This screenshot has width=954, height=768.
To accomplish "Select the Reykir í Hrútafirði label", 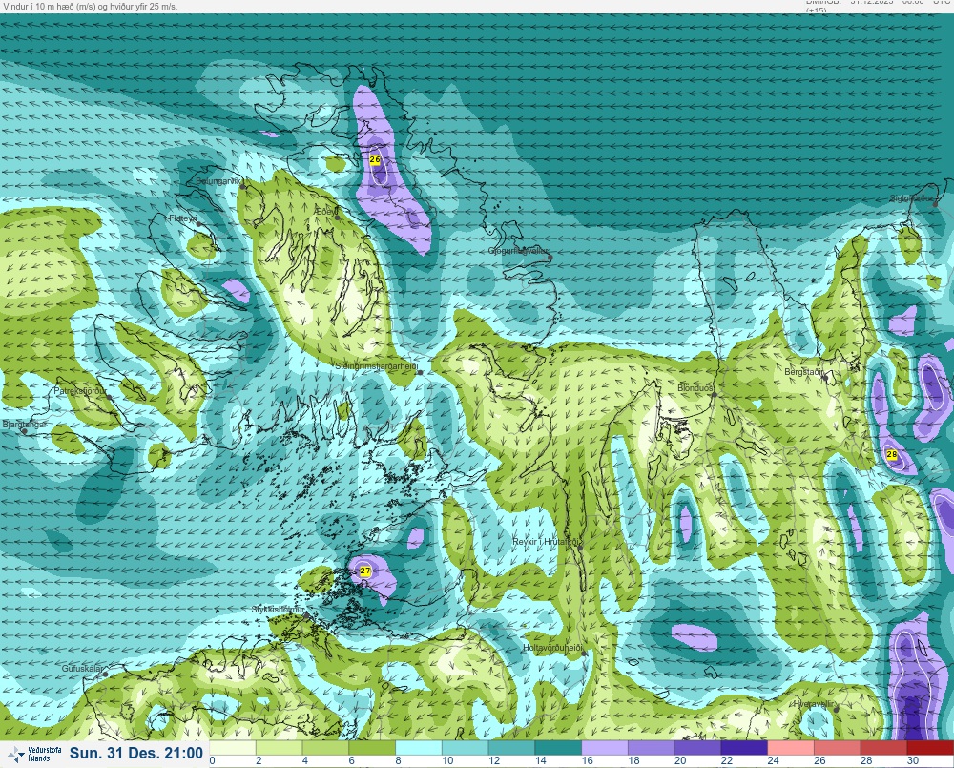I will 548,542.
